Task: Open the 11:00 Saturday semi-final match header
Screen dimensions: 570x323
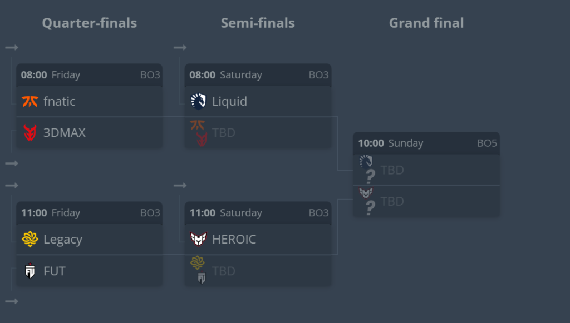Action: [x=258, y=213]
